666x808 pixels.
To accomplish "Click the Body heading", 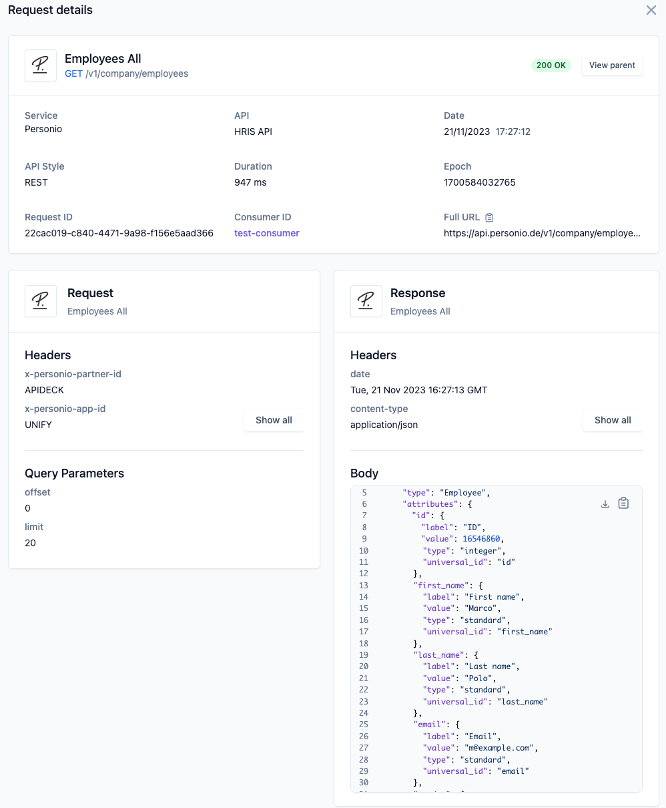I will 364,473.
